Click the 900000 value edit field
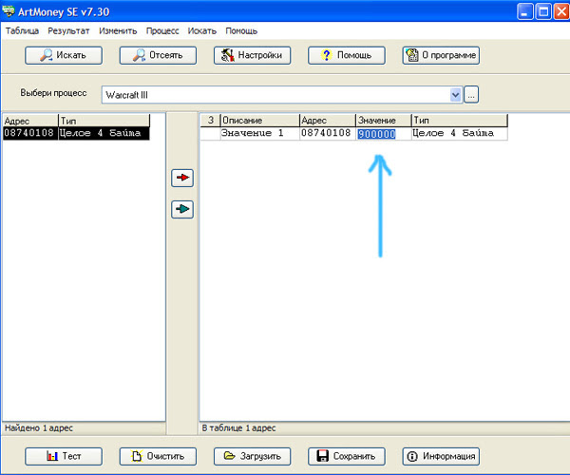This screenshot has width=570, height=475. (383, 134)
